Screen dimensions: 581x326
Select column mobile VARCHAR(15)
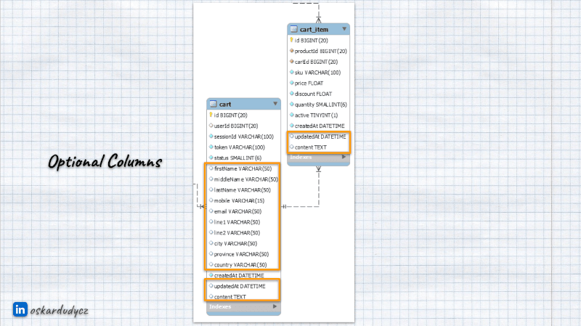click(x=239, y=201)
